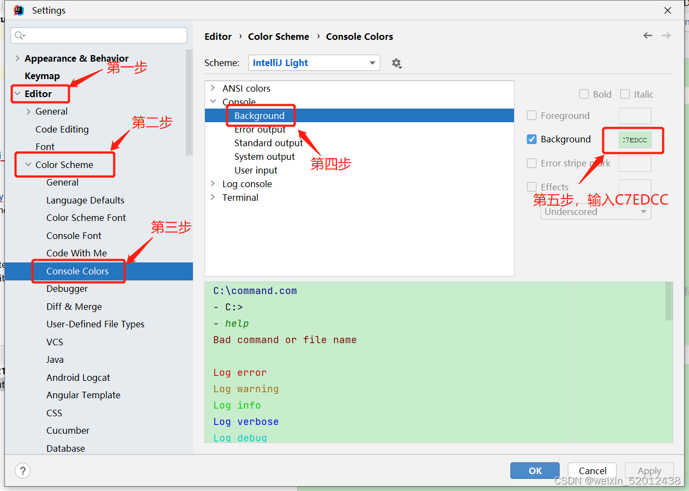Open CSS color settings
Viewport: 689px width, 491px height.
click(x=54, y=413)
